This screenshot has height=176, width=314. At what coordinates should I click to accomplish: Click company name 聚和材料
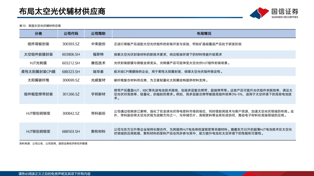pos(98,131)
